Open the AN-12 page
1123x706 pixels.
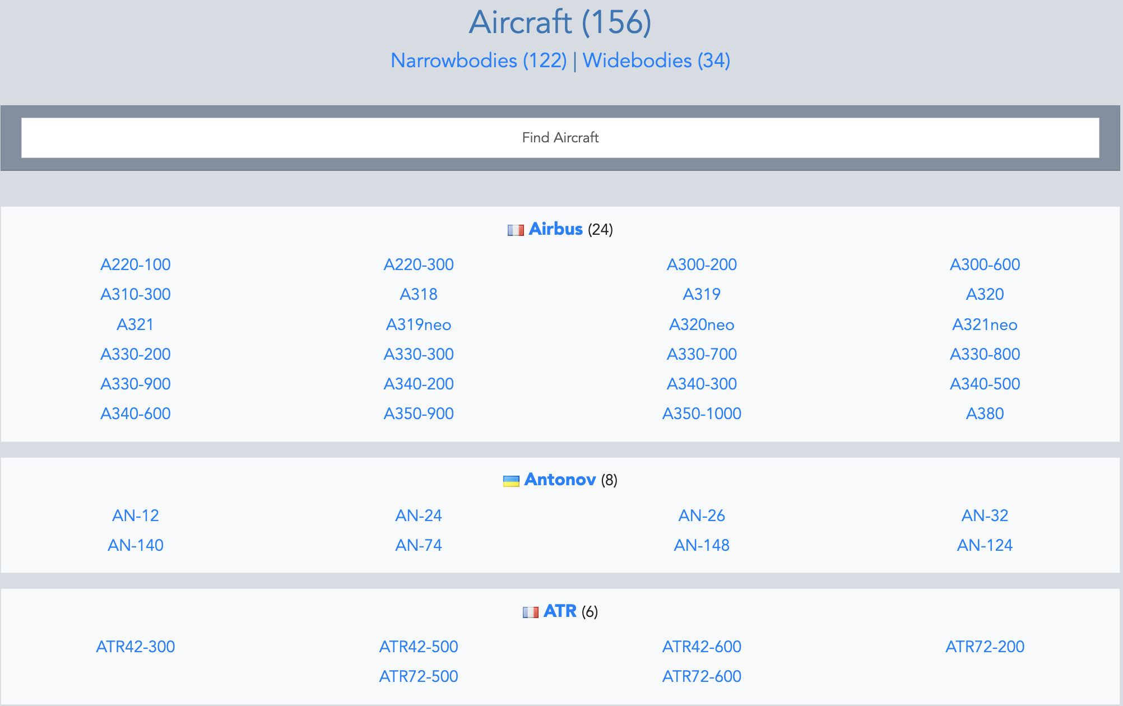pyautogui.click(x=135, y=515)
